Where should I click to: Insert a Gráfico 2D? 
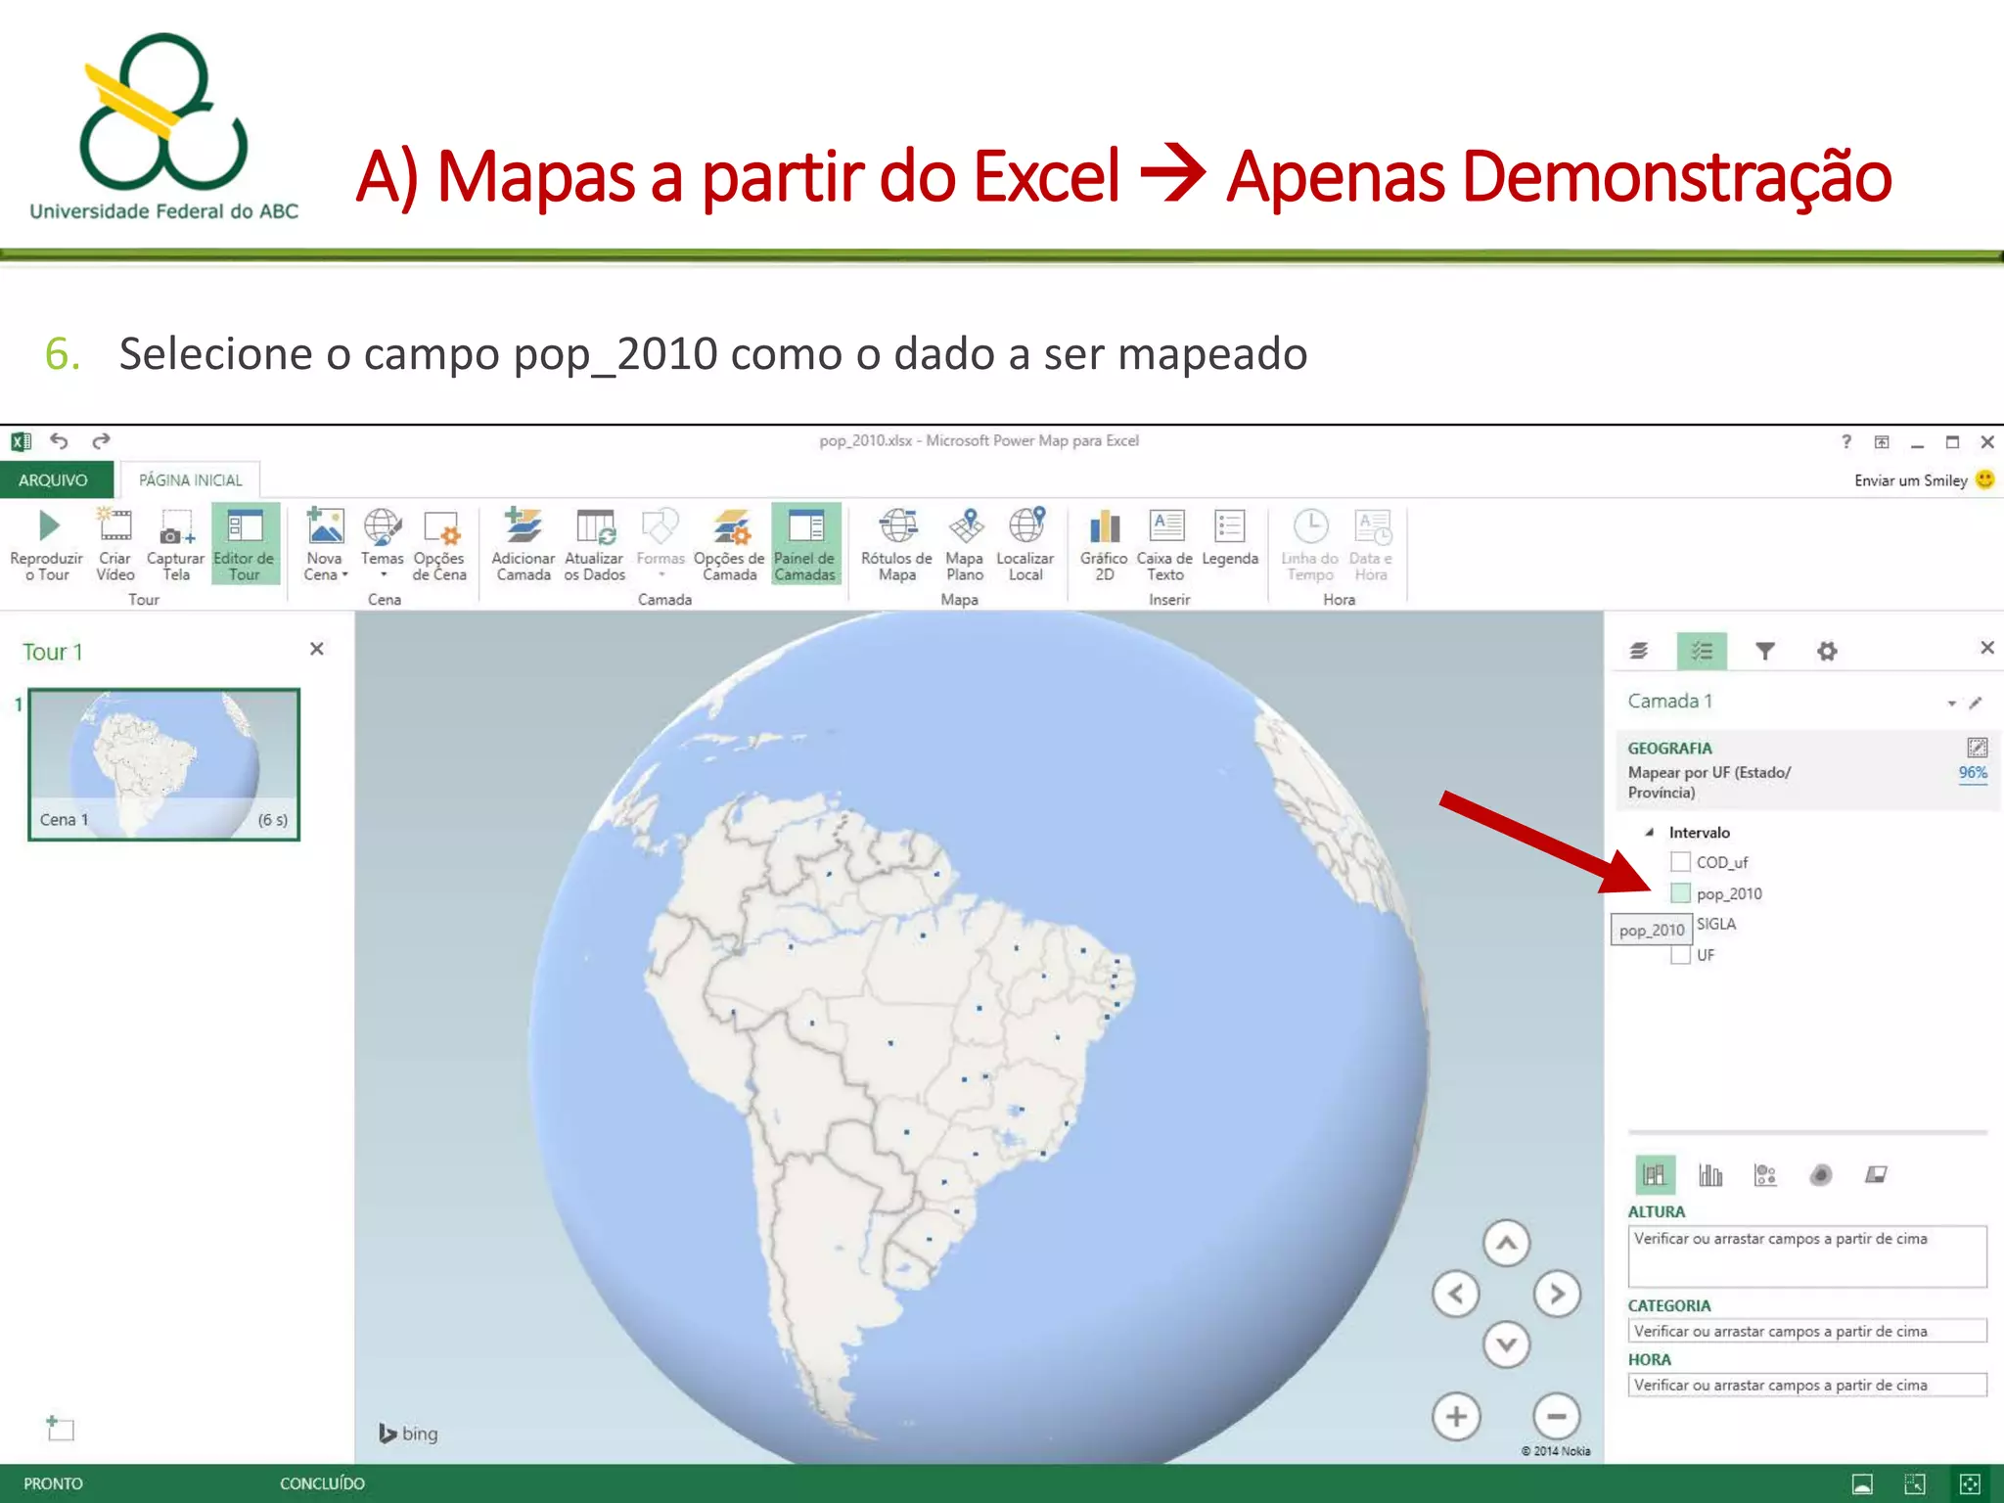pyautogui.click(x=1104, y=544)
